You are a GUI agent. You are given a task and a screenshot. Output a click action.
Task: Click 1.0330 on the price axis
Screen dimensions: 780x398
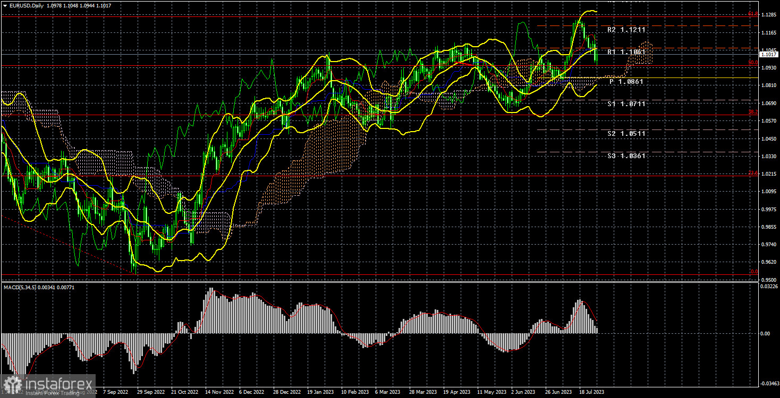point(768,156)
